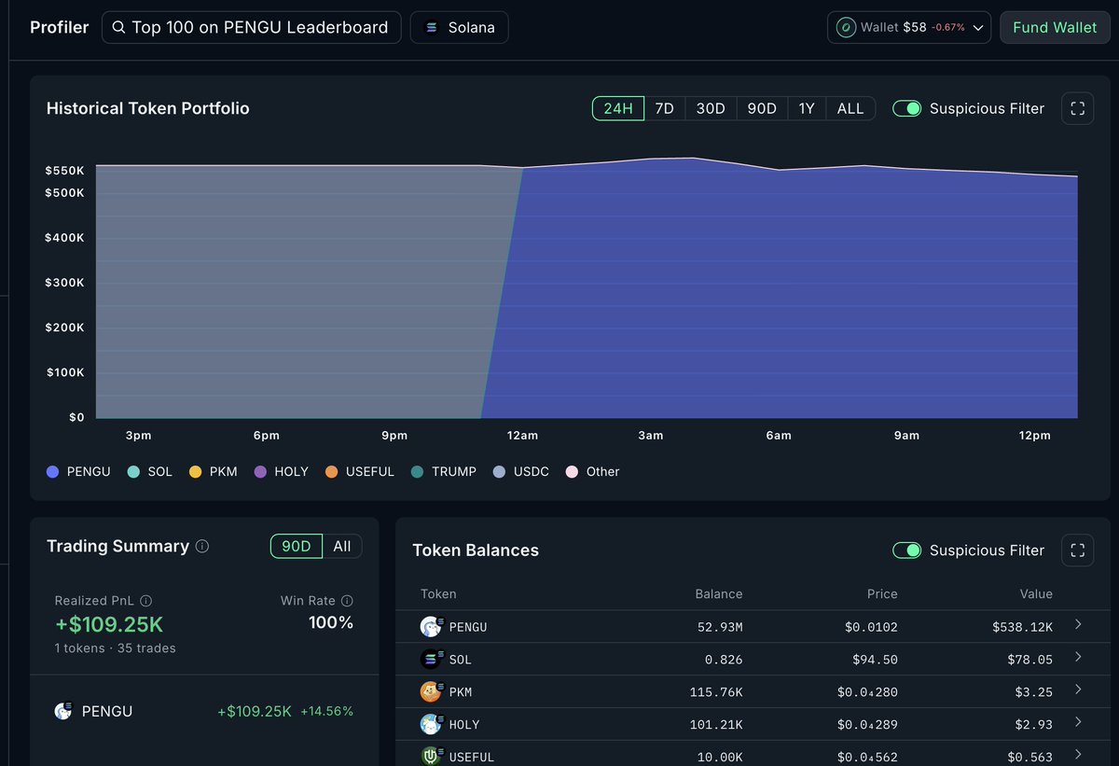The height and width of the screenshot is (766, 1119).
Task: Click the 100% Win Rate value
Action: coord(331,623)
